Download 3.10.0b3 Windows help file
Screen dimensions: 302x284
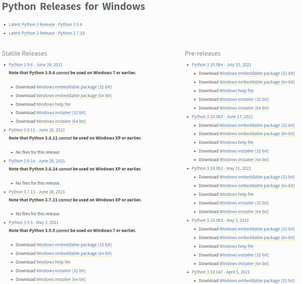coord(237,142)
